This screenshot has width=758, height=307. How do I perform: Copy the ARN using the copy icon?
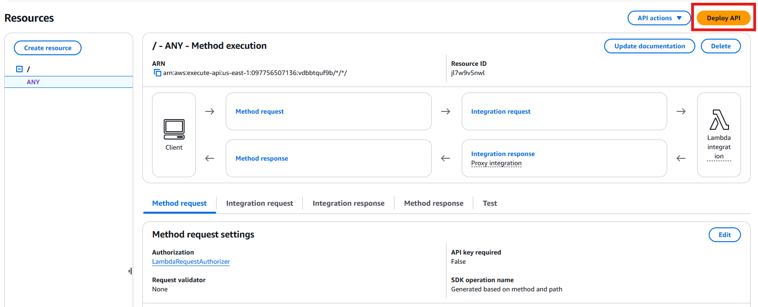click(157, 73)
